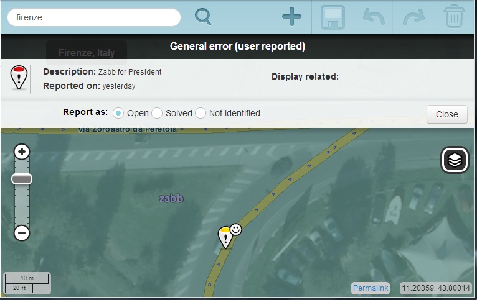Click the red error pin icon in details panel
Screen dimensions: 477x300
click(19, 78)
